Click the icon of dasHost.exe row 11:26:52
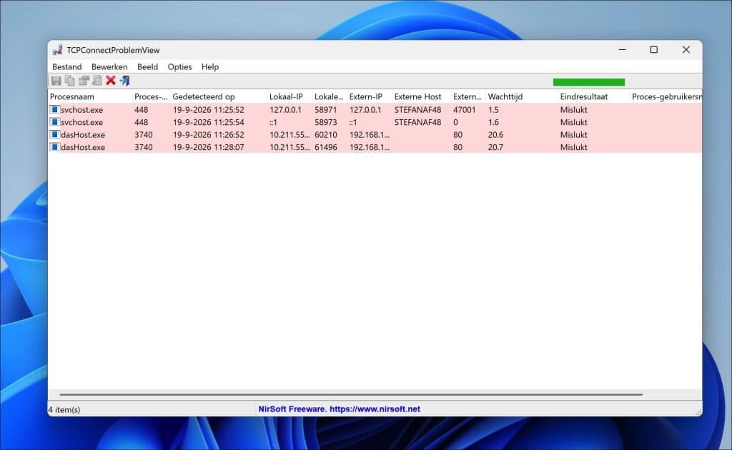The width and height of the screenshot is (732, 450). click(54, 135)
